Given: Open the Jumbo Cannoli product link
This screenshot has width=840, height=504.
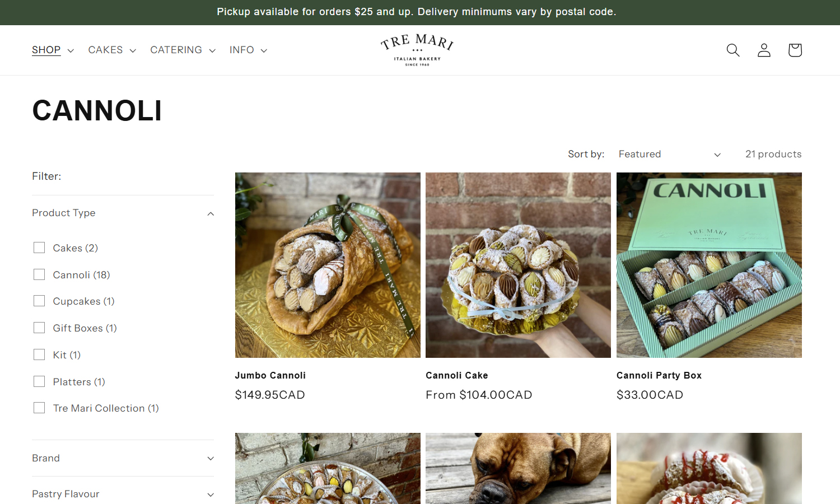Looking at the screenshot, I should [270, 375].
